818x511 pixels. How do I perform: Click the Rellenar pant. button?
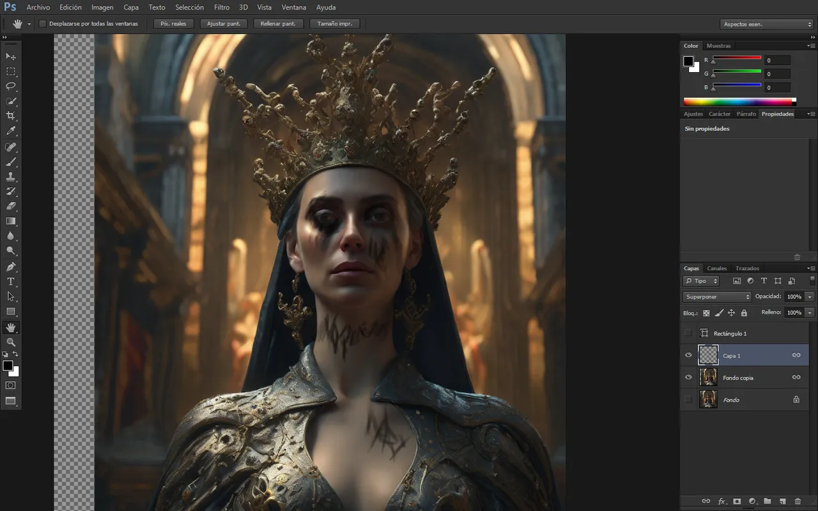click(x=278, y=24)
